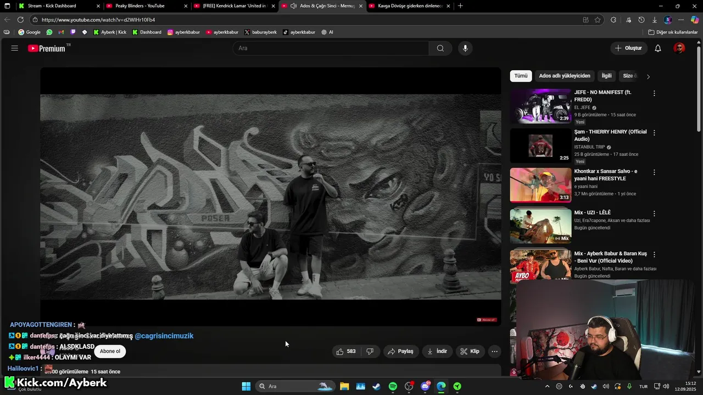Open the browser extensions puzzle icon
This screenshot has width=703, height=395.
tap(613, 20)
